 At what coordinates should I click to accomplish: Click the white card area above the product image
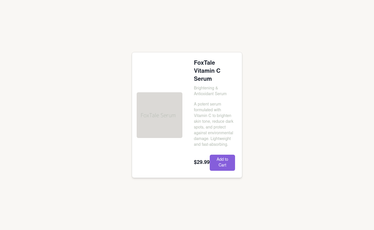[x=159, y=72]
